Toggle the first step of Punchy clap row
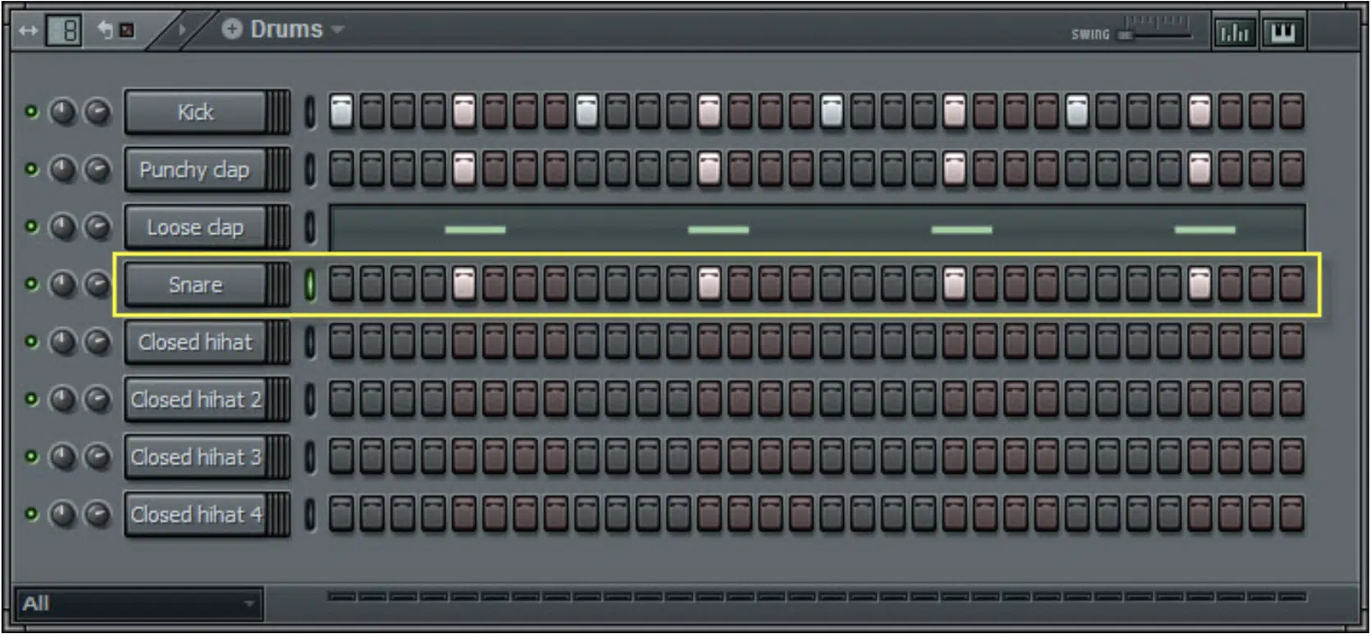This screenshot has height=637, width=1371. 342,169
